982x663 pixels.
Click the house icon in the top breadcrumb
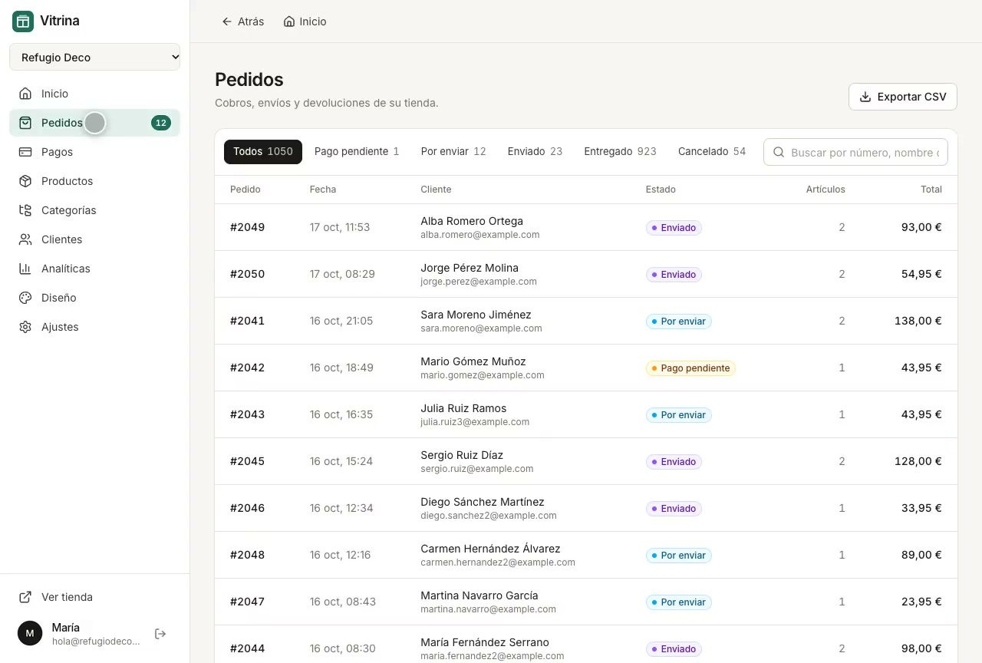tap(289, 21)
